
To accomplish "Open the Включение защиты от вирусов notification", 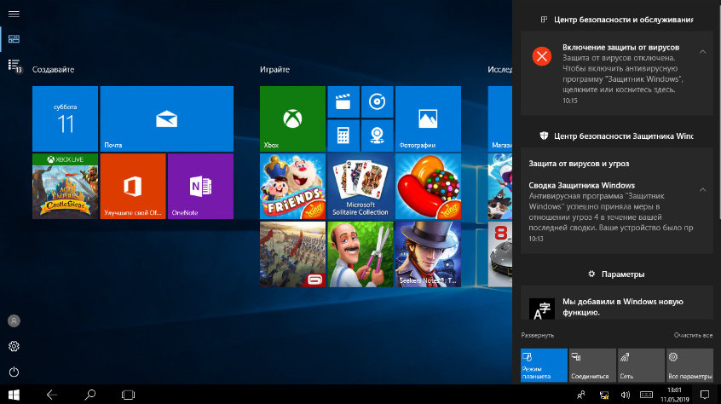I will [617, 73].
